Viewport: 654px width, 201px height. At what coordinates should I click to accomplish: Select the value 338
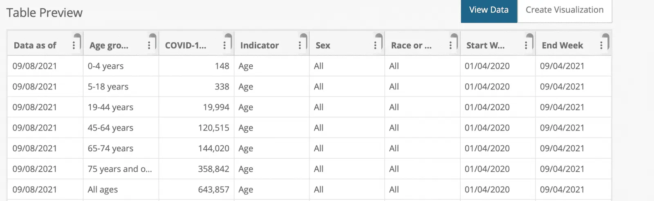tap(222, 87)
